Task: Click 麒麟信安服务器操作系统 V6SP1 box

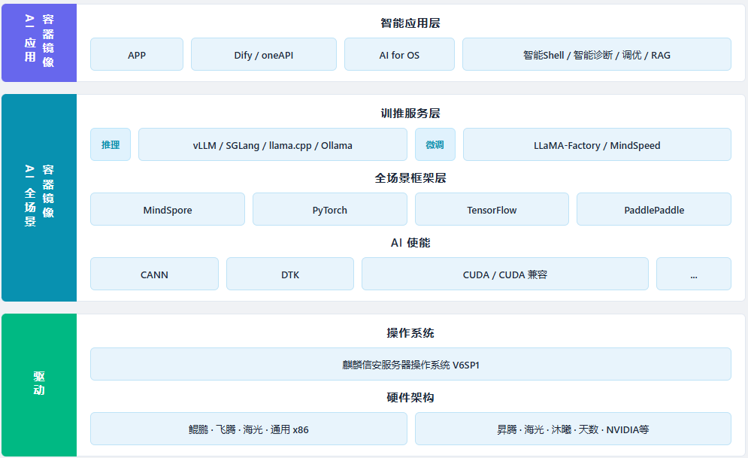Action: (410, 364)
